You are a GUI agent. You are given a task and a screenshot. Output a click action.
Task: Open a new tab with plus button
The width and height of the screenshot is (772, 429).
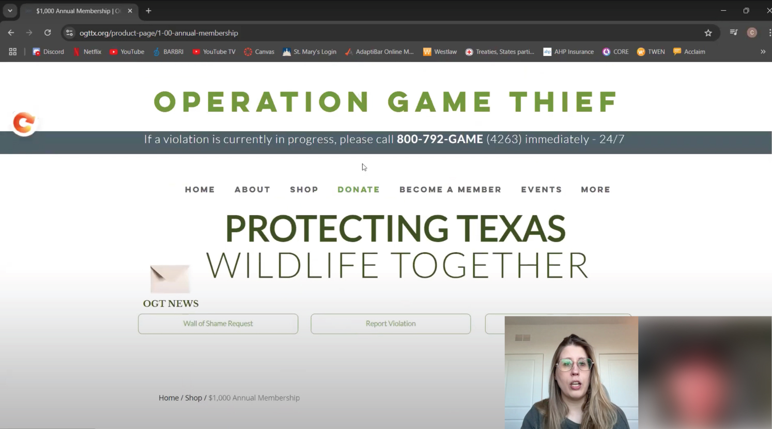pos(148,10)
